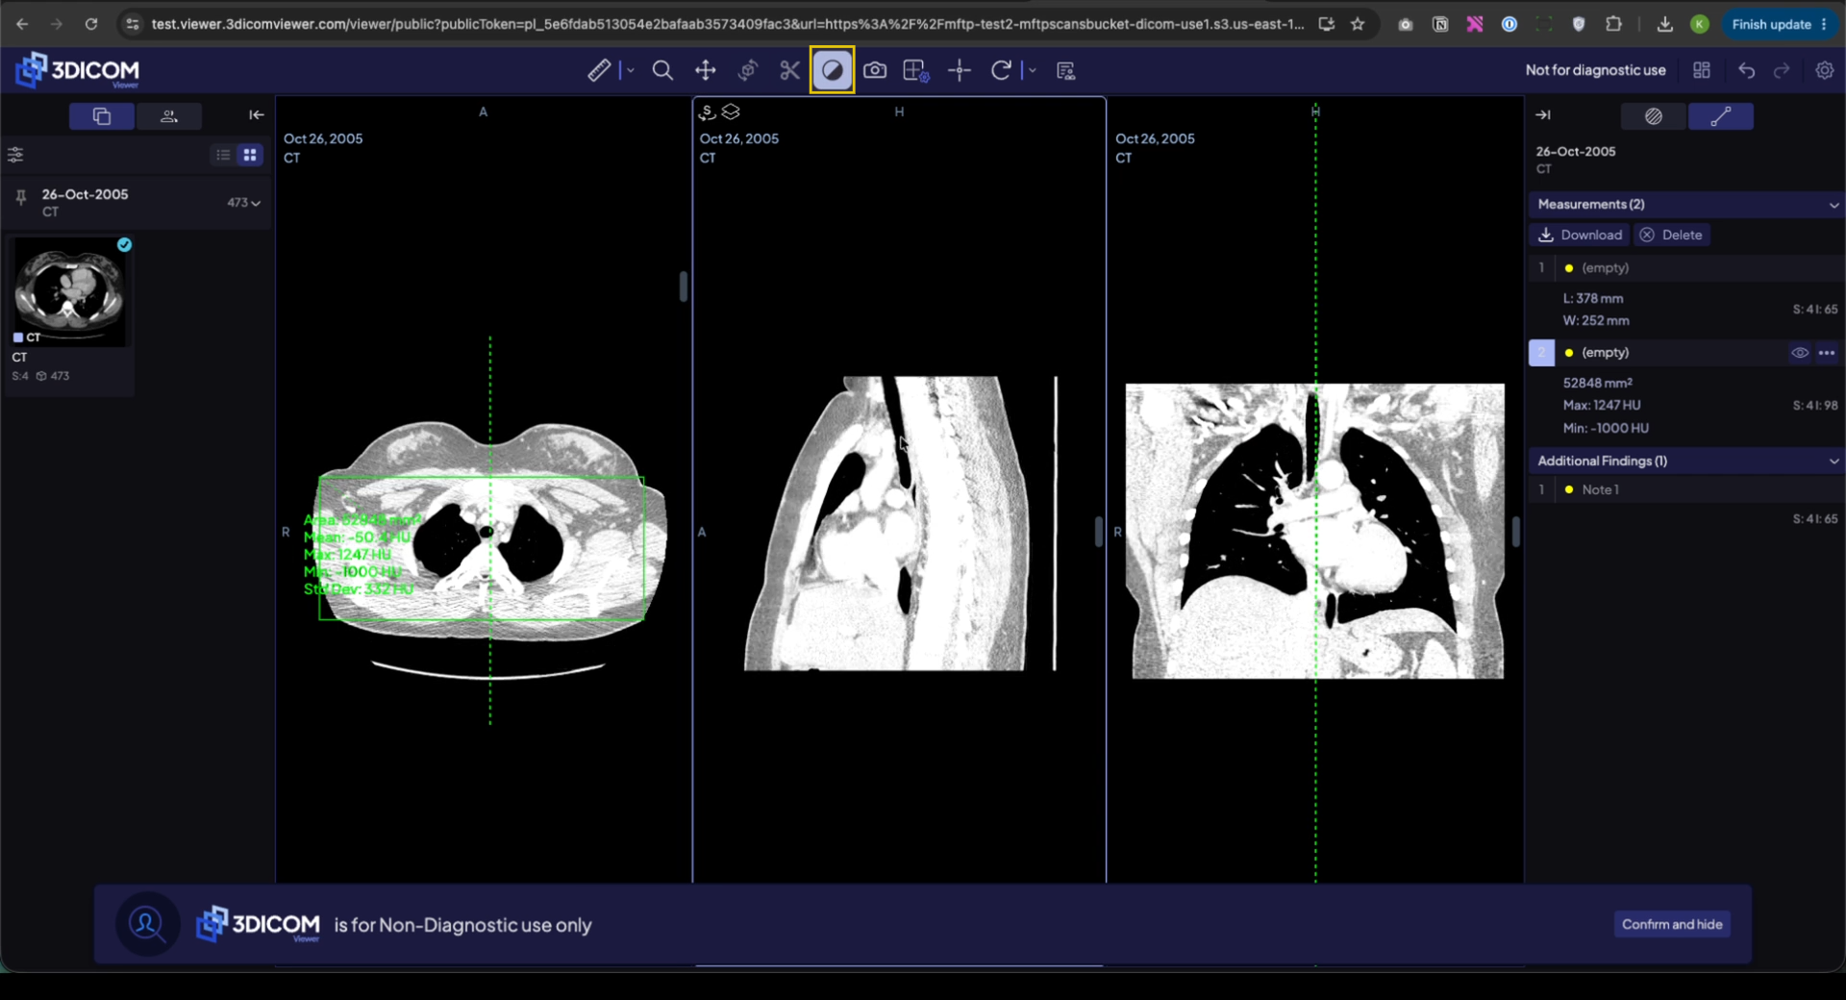
Task: Open the browser extensions puzzle icon
Action: tap(1613, 24)
